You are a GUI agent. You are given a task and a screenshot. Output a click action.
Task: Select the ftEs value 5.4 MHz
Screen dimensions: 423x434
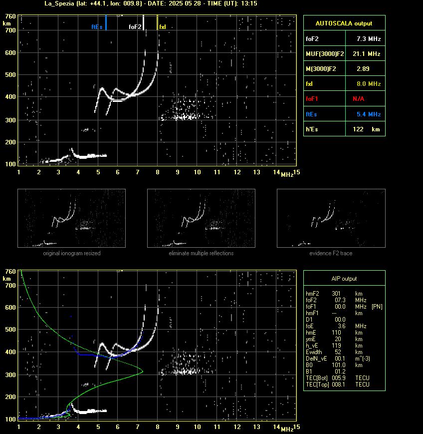[369, 114]
